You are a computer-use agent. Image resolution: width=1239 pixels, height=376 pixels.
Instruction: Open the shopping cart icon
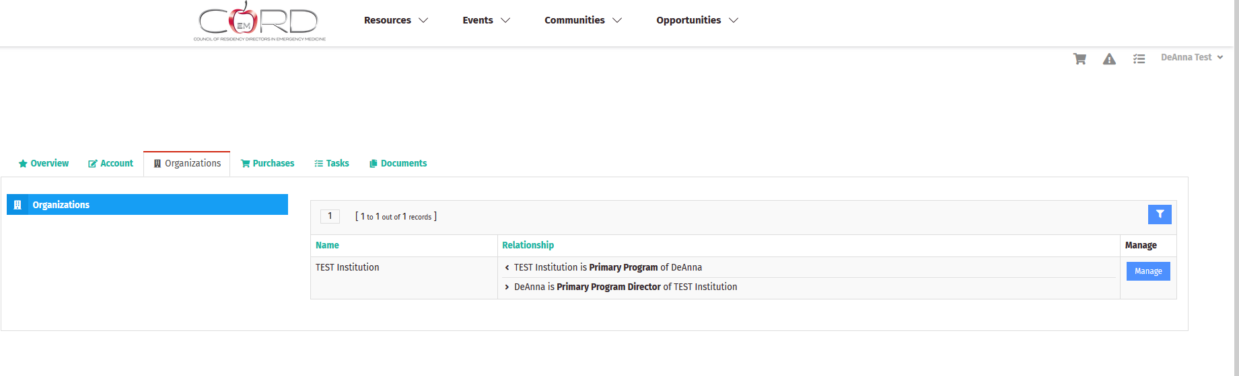(x=1079, y=59)
